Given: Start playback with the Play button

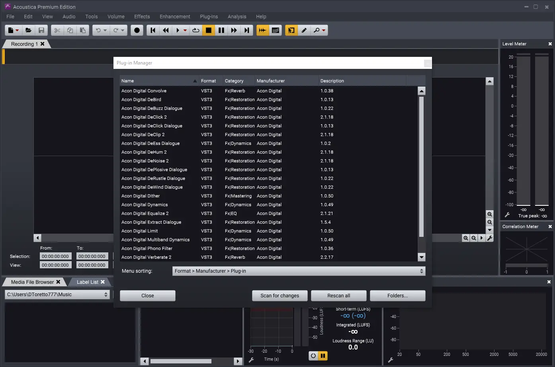Looking at the screenshot, I should coord(178,30).
